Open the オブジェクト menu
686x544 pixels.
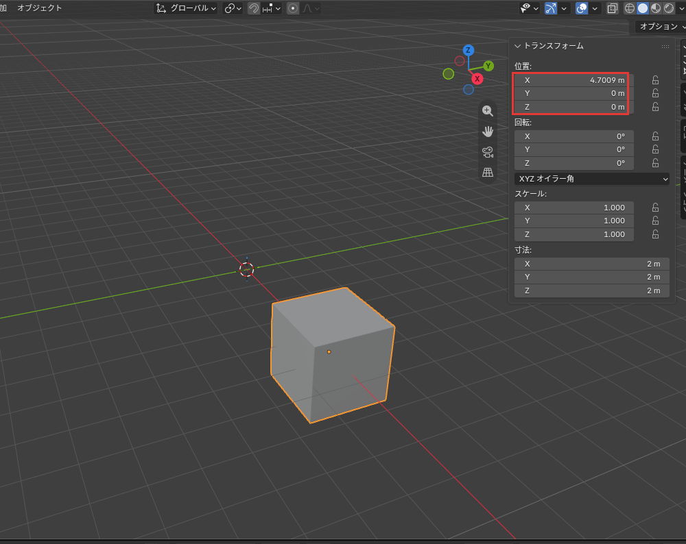pos(39,8)
